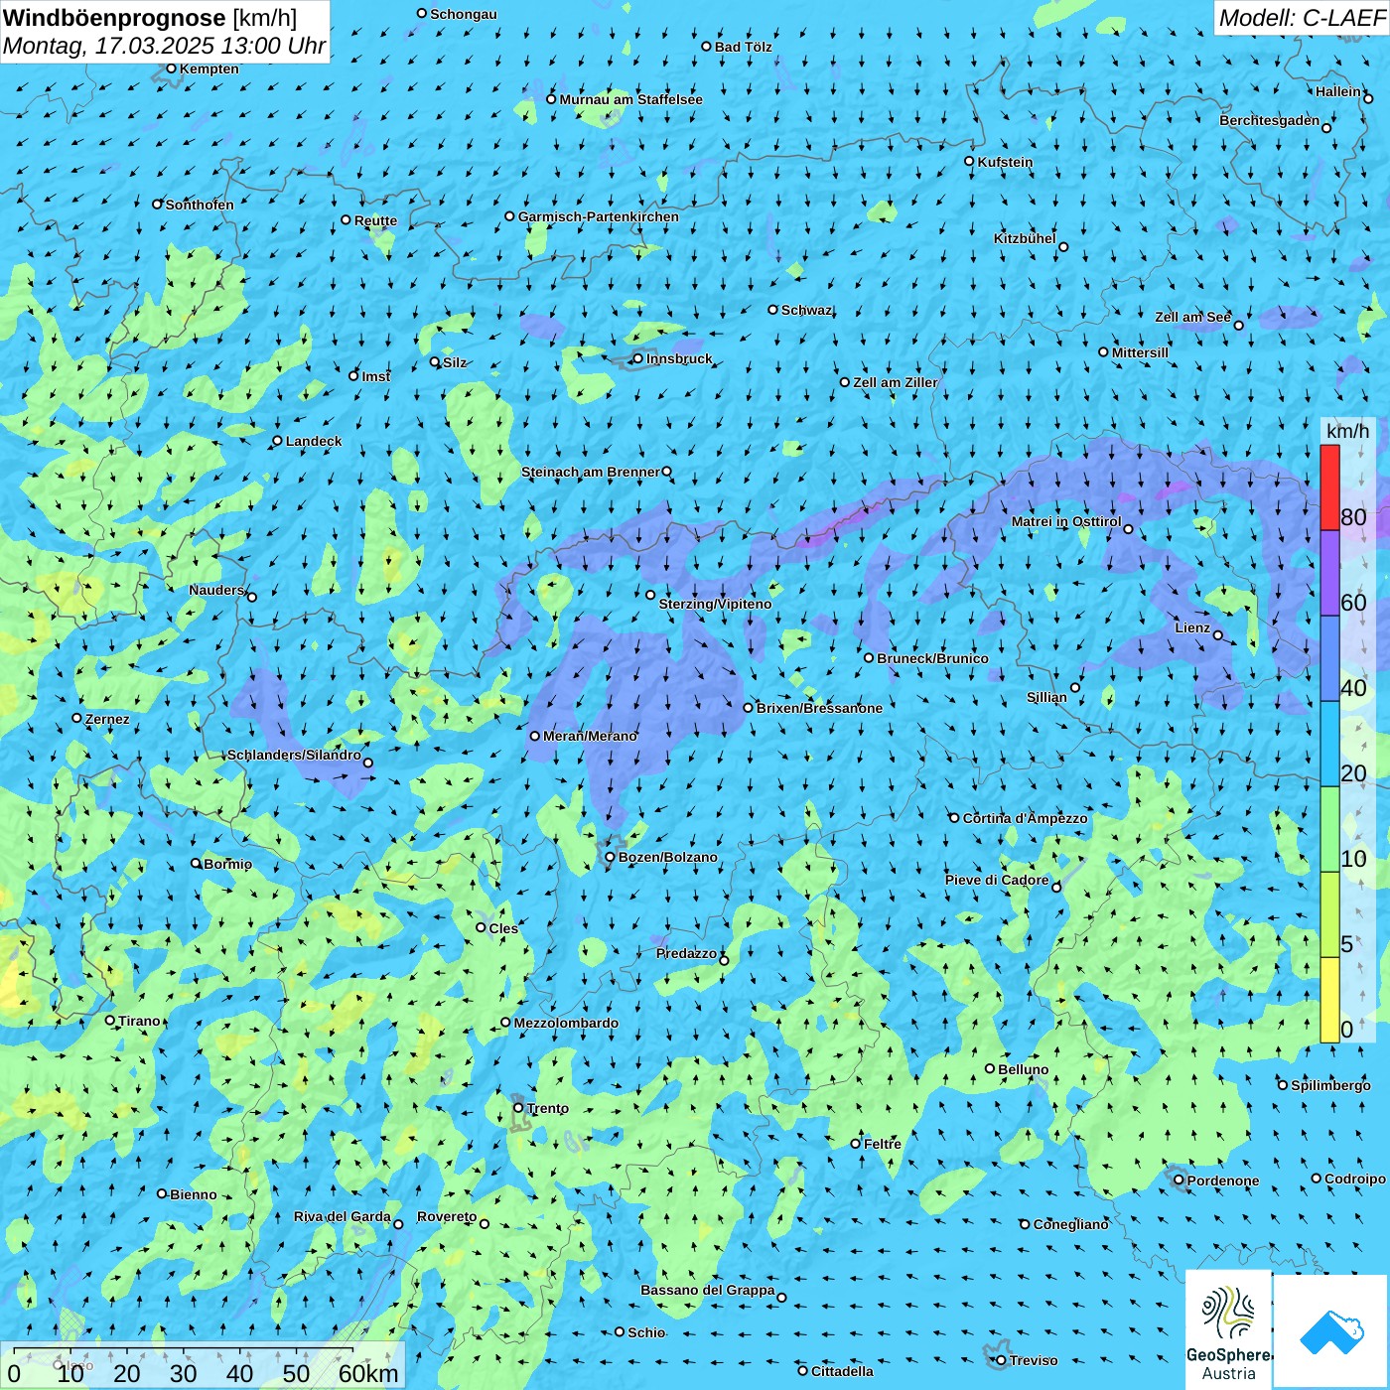
Task: Click the Hallein label
Action: coord(1338,91)
